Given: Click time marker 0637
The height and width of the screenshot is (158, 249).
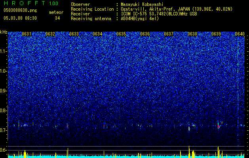Looking at the screenshot, I should [x=169, y=34].
